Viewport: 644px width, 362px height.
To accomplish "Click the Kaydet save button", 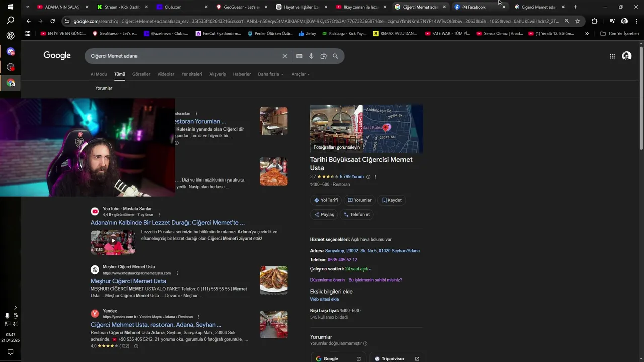I will click(392, 200).
